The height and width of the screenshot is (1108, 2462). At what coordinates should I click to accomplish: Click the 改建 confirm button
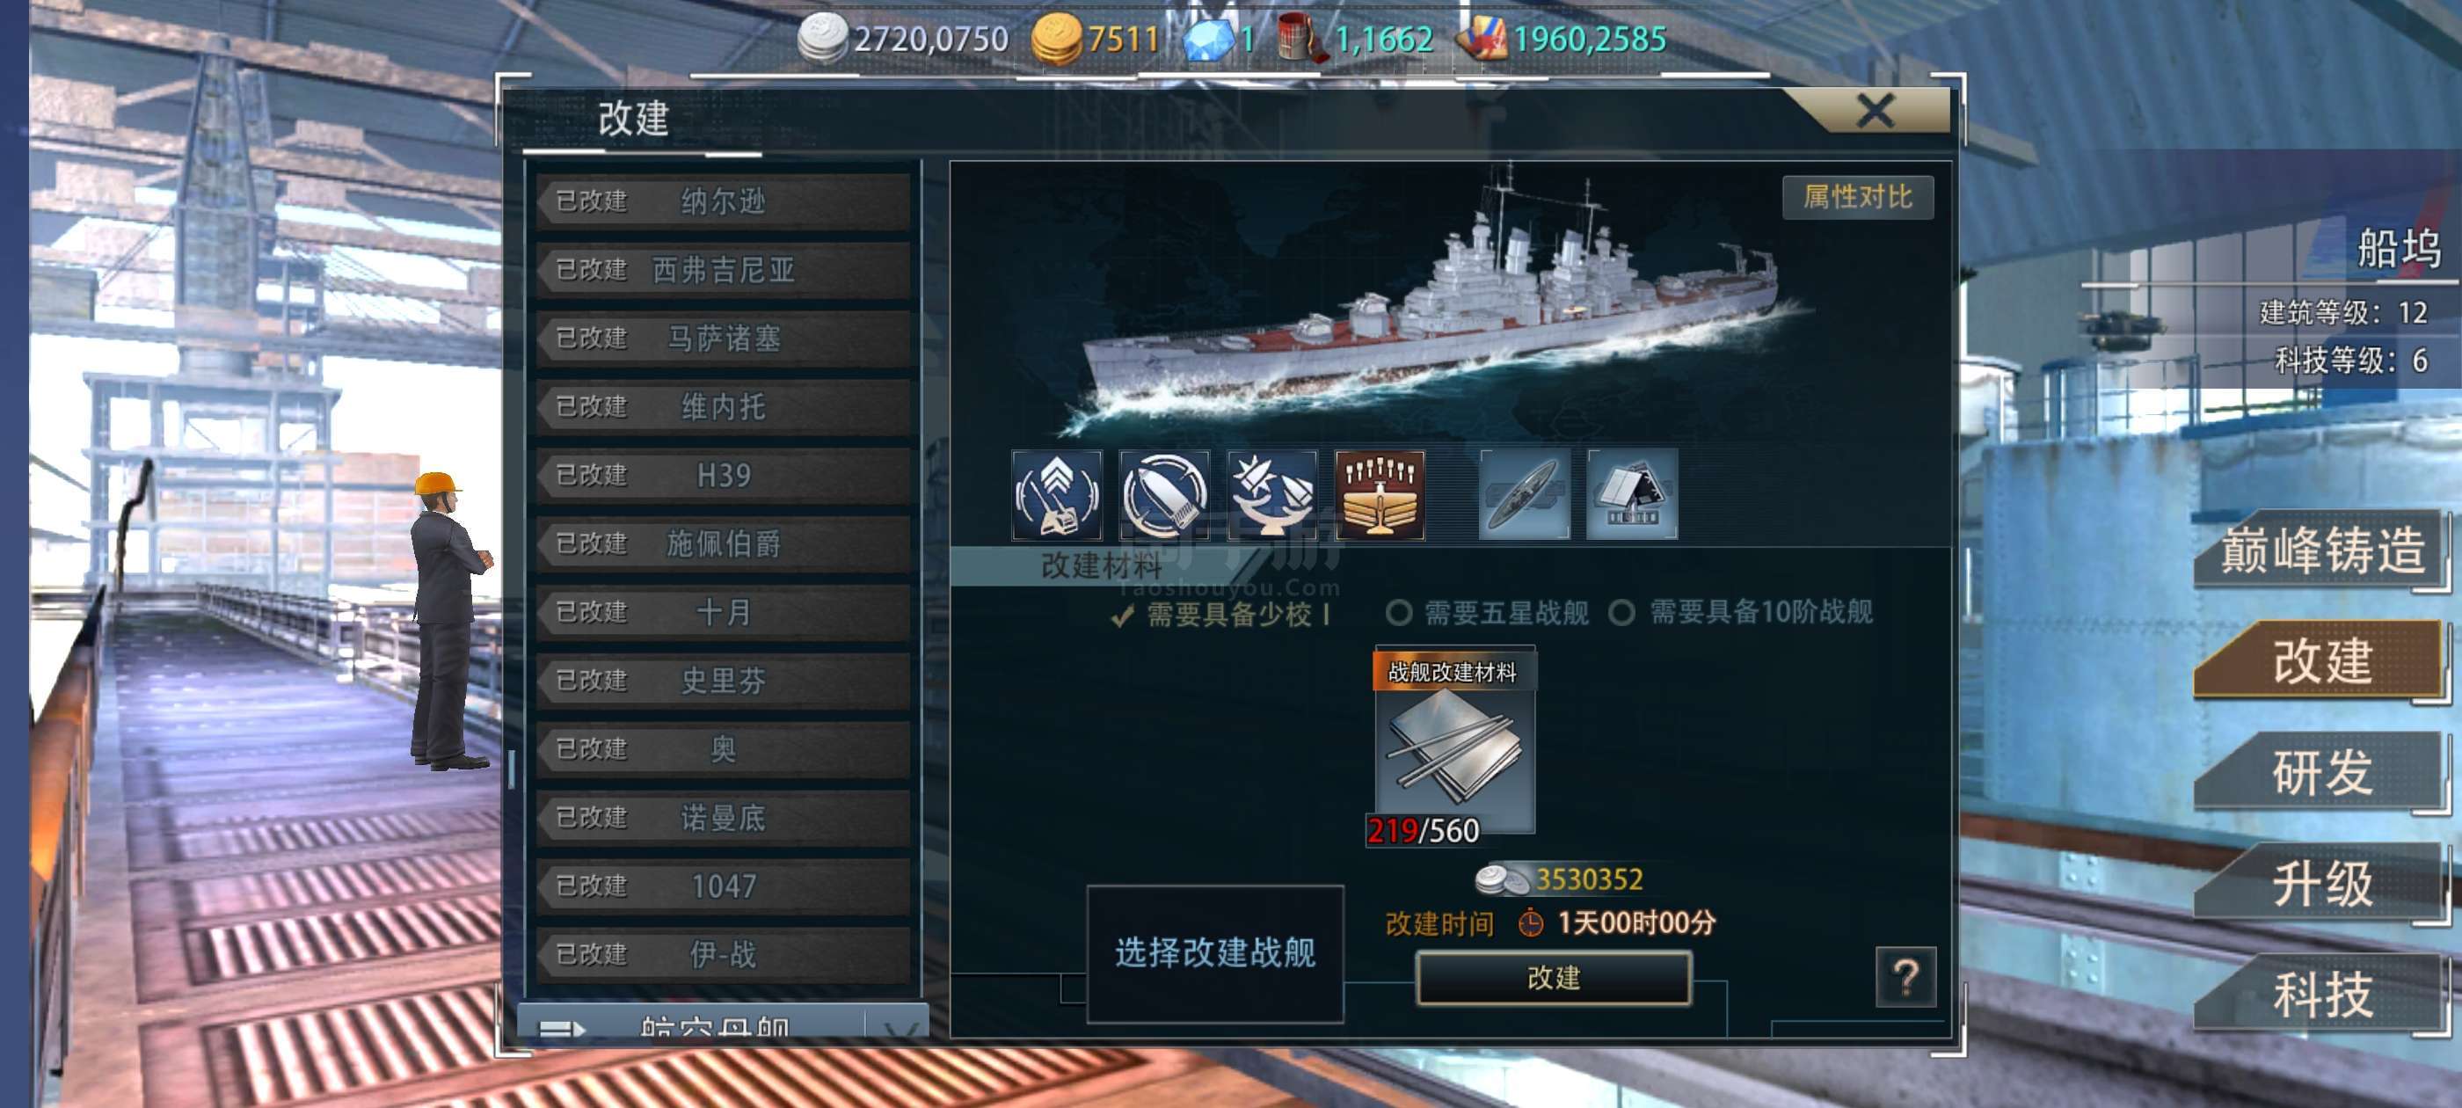coord(1553,977)
